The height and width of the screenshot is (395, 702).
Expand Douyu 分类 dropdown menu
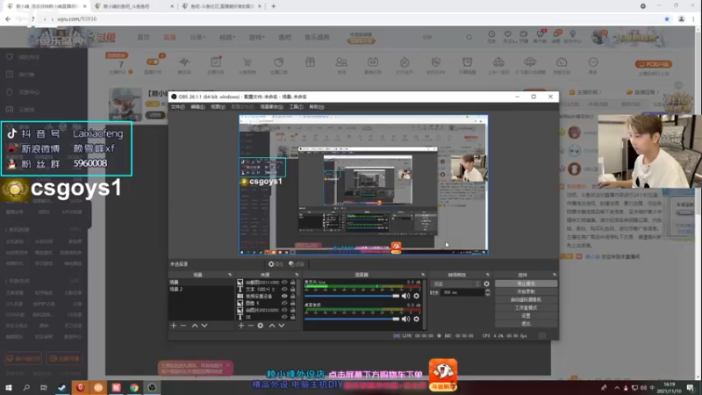[x=197, y=37]
